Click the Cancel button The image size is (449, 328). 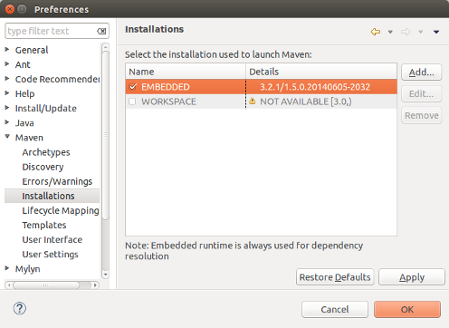pyautogui.click(x=335, y=309)
